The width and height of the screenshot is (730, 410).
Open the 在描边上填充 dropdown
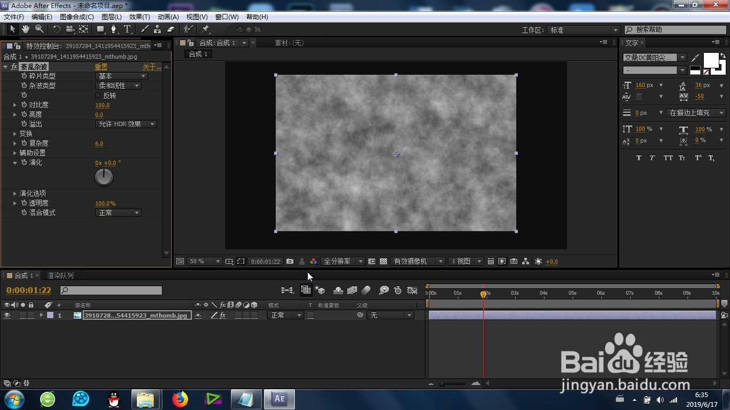pyautogui.click(x=696, y=113)
